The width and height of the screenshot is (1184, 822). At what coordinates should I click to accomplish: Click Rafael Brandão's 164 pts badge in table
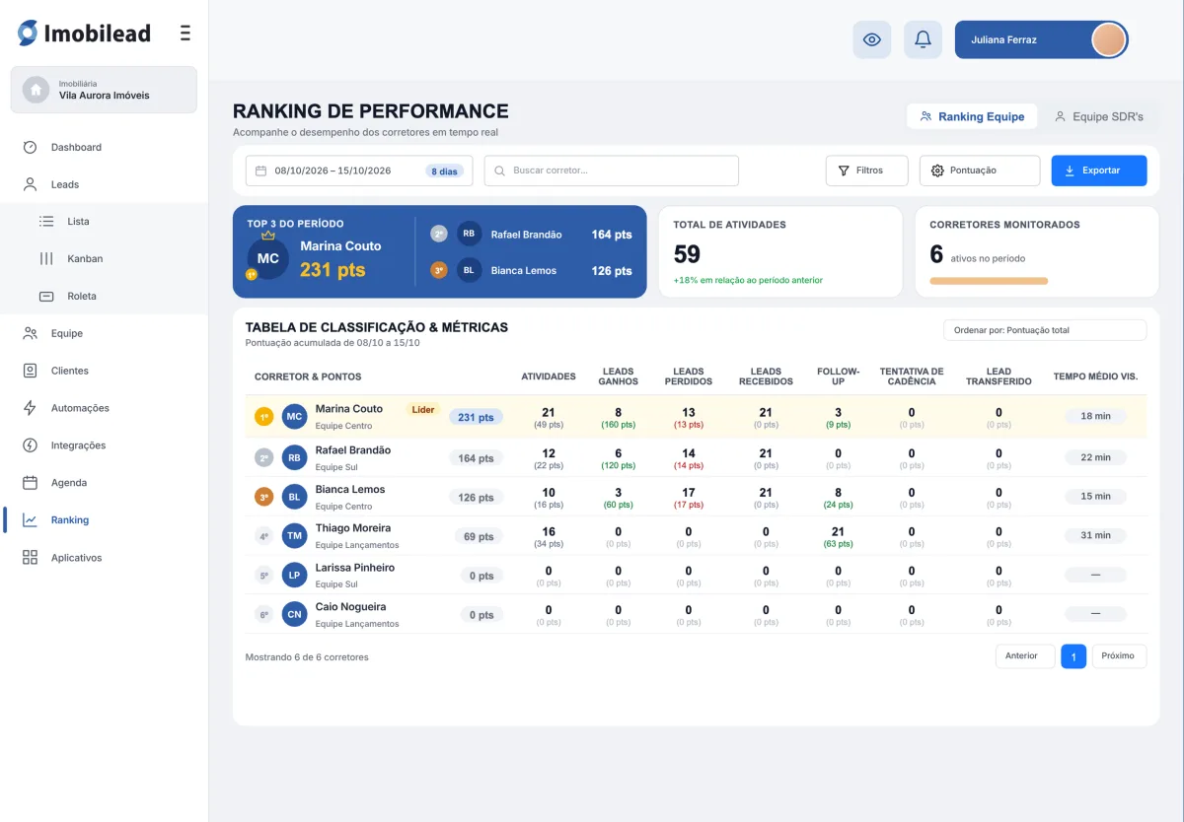(476, 458)
